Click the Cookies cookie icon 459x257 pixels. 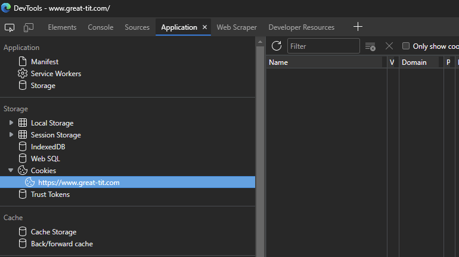pos(23,170)
